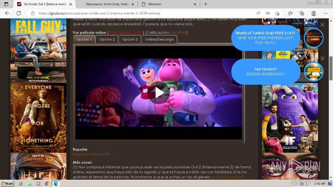Viewport: 333px width, 187px height.
Task: Click the address bar URL
Action: [x=99, y=13]
